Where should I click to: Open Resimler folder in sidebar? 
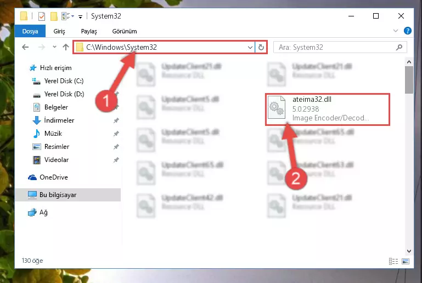point(51,147)
